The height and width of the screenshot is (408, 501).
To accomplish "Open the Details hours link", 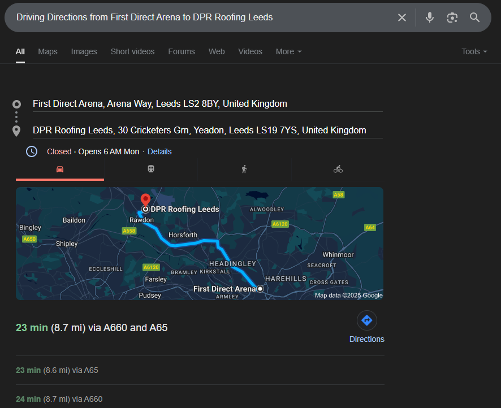I will coord(159,151).
